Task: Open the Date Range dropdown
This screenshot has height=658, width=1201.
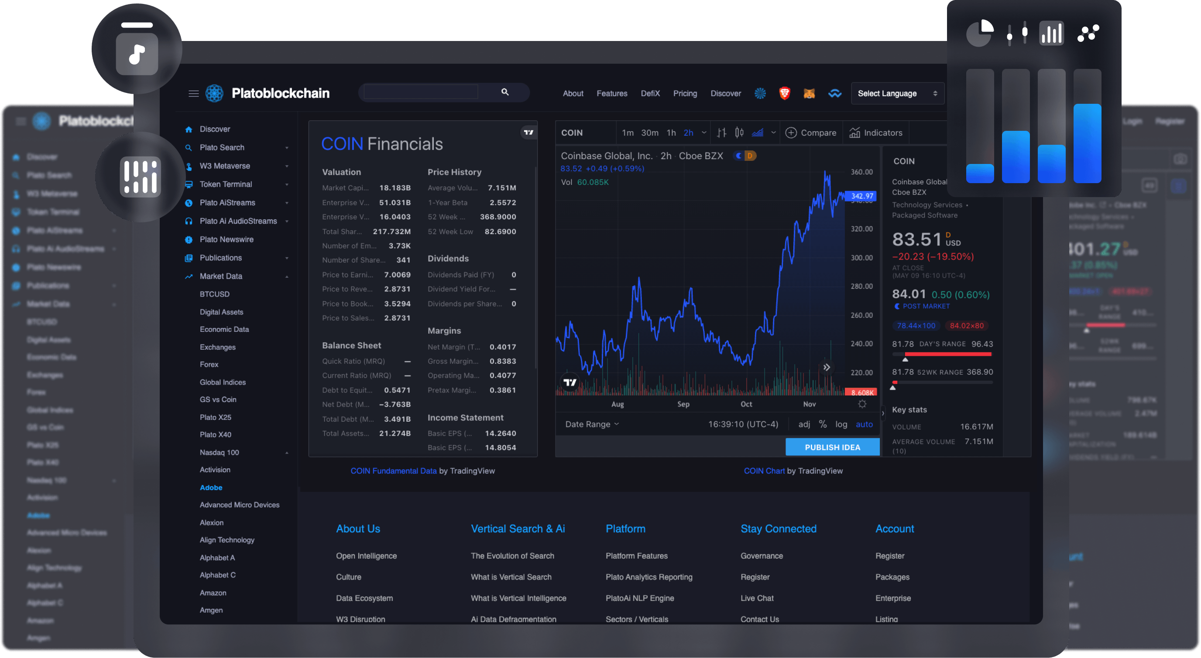Action: pos(592,424)
